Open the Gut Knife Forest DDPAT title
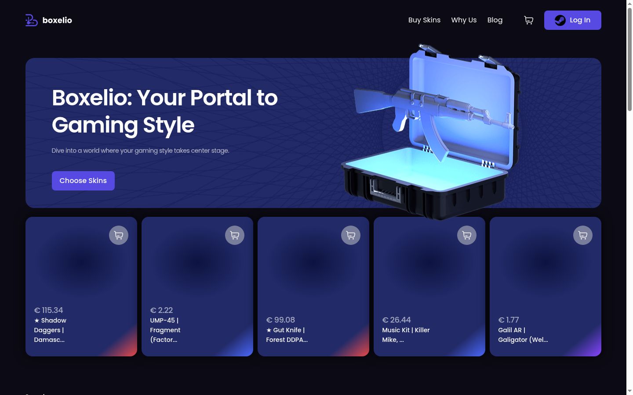This screenshot has height=395, width=633. [287, 335]
